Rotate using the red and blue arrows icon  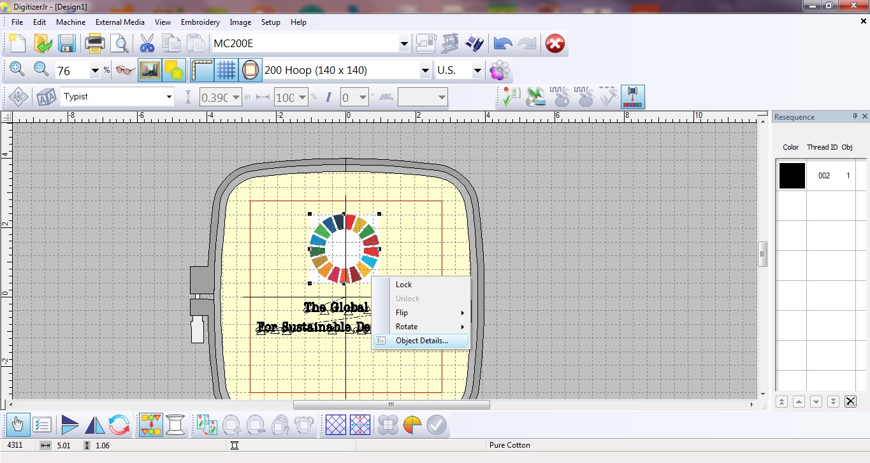[x=119, y=425]
